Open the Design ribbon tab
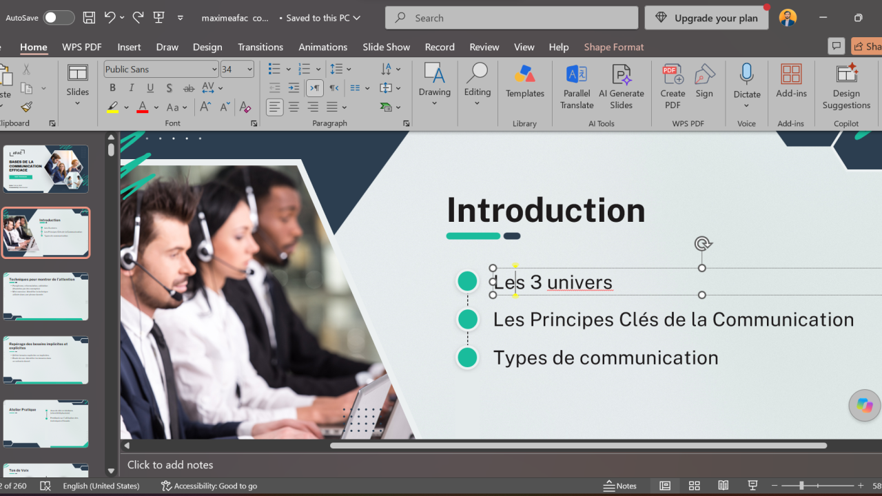Screen dimensions: 882x496 pyautogui.click(x=207, y=47)
